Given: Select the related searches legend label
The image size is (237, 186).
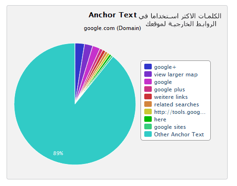Looking at the screenshot, I should click(177, 104).
